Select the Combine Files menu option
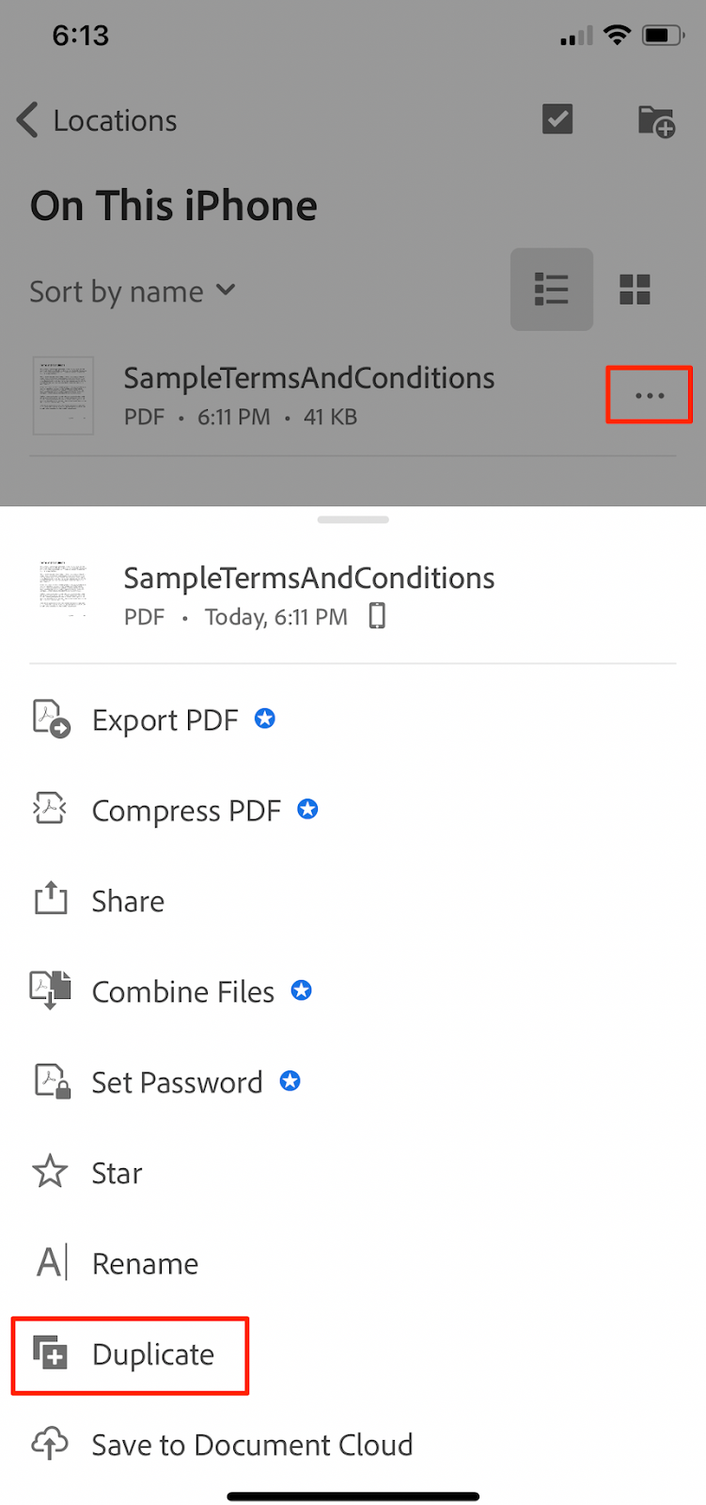This screenshot has width=706, height=1505. pyautogui.click(x=183, y=991)
